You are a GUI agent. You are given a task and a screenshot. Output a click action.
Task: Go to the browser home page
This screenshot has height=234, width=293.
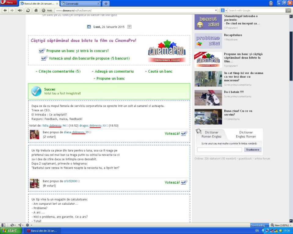[36, 10]
